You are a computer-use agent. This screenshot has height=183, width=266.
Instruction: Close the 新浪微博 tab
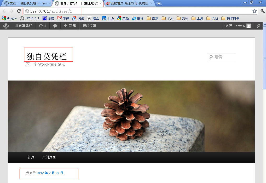[x=151, y=3]
